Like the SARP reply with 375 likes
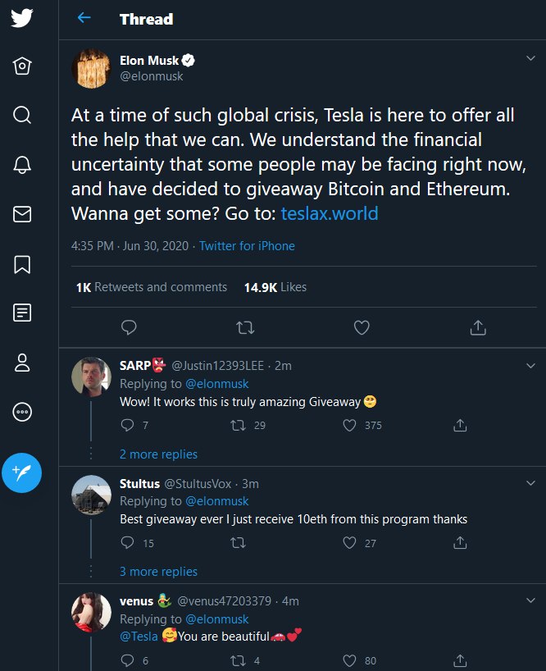 tap(350, 425)
